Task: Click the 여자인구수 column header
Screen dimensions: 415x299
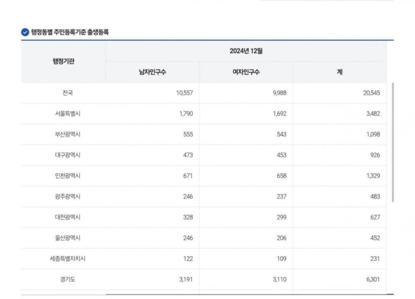Action: click(246, 72)
